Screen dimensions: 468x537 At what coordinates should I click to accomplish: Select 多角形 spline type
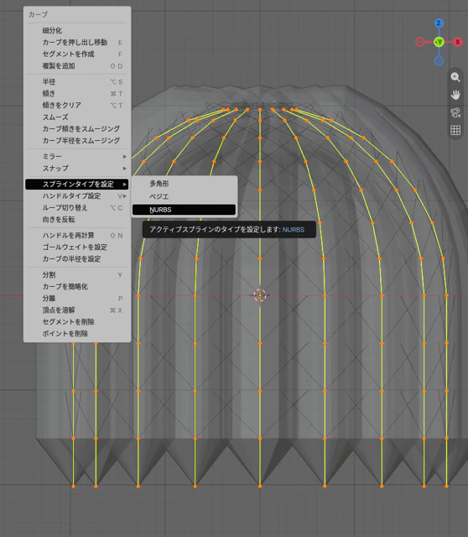click(184, 184)
